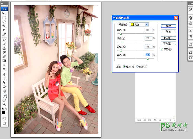Click the 取消 cancel button
193x139 pixels.
point(168,31)
